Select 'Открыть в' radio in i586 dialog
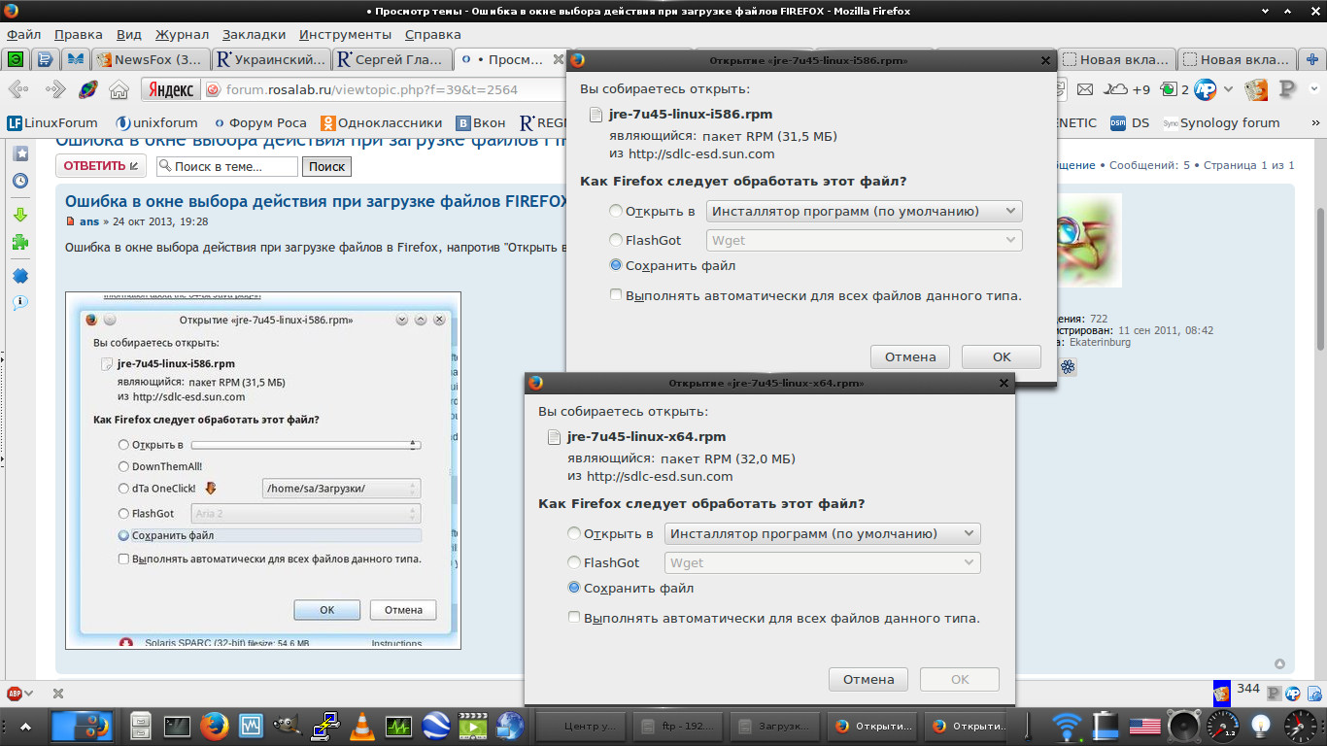This screenshot has height=746, width=1327. click(x=616, y=211)
